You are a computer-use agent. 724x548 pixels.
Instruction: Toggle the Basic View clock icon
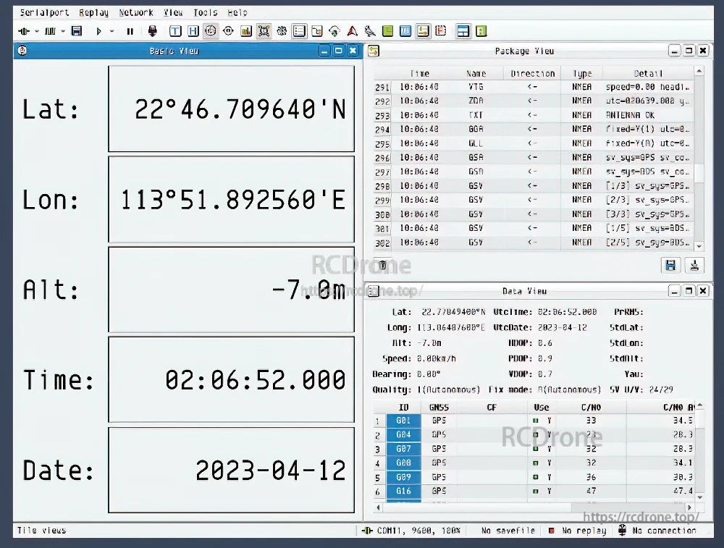(211, 31)
